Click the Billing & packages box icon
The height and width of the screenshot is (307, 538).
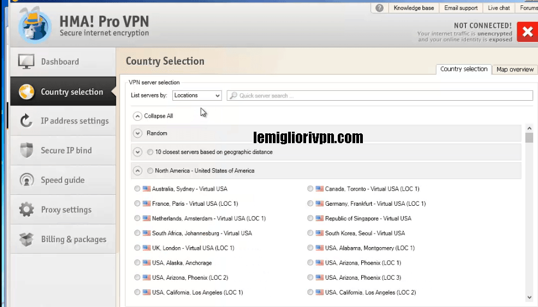(x=26, y=240)
